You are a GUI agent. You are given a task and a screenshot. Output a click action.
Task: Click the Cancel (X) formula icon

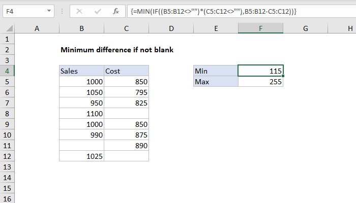(x=79, y=11)
